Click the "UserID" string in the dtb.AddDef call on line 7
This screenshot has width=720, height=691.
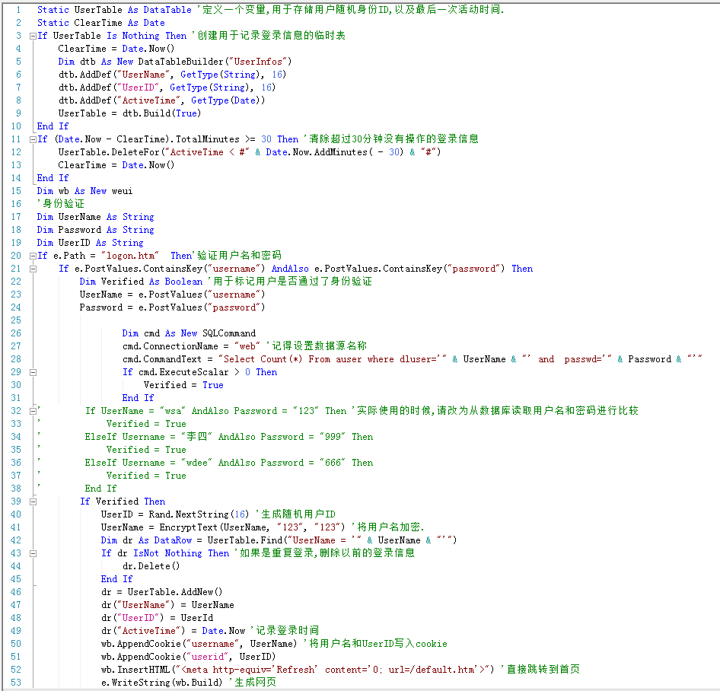coord(138,88)
